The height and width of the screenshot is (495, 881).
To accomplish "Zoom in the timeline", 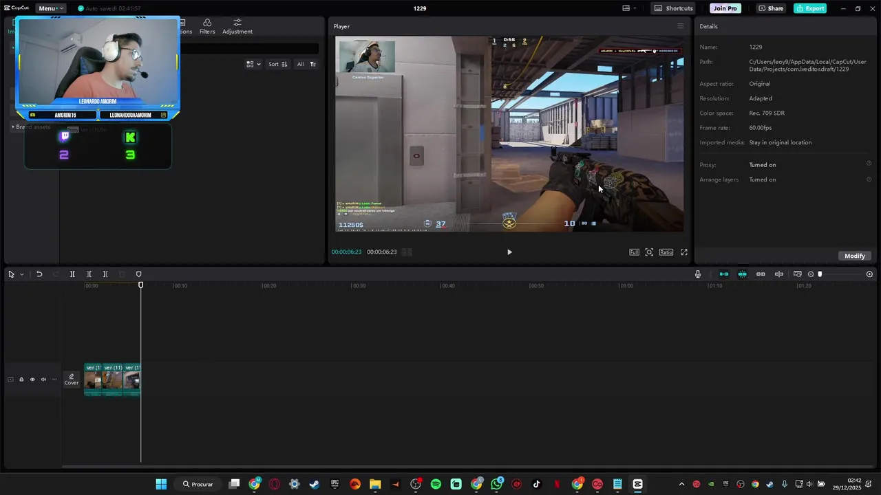I will (869, 274).
